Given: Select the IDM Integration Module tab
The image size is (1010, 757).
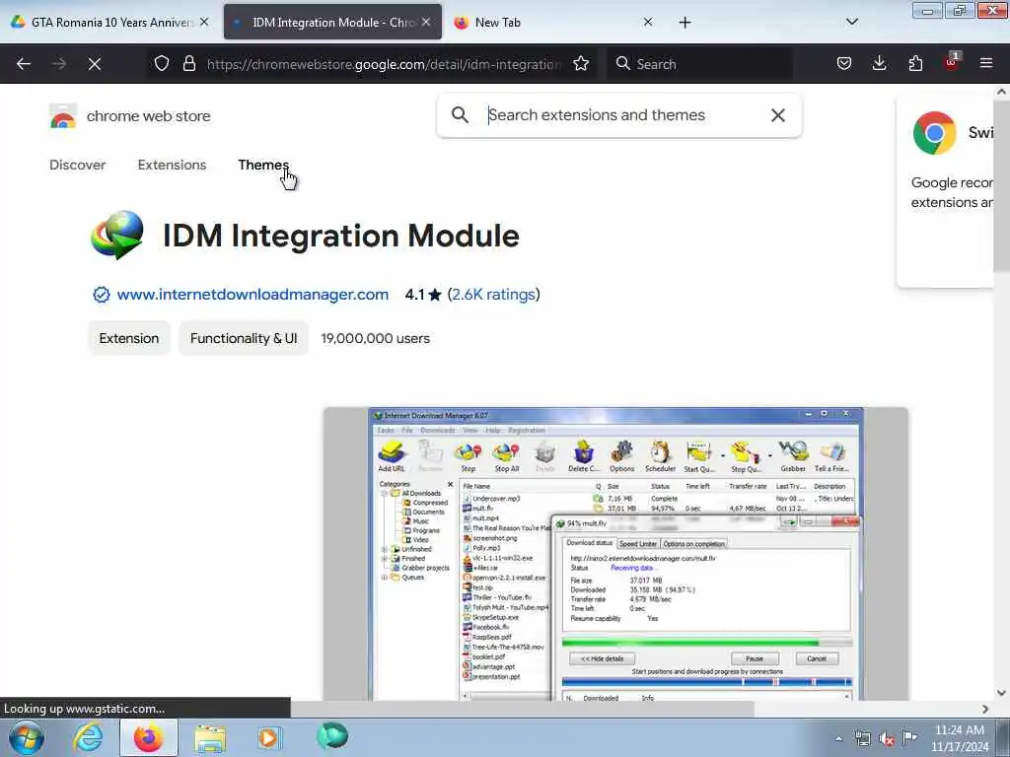Looking at the screenshot, I should [332, 23].
